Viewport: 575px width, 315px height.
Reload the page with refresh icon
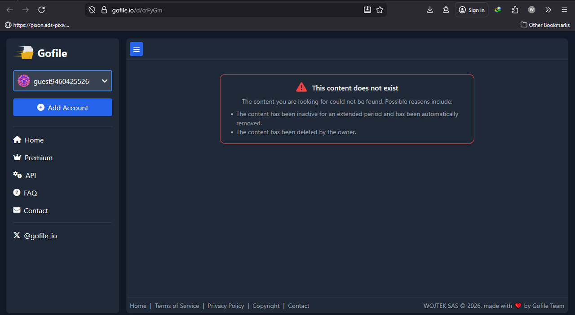pyautogui.click(x=42, y=10)
